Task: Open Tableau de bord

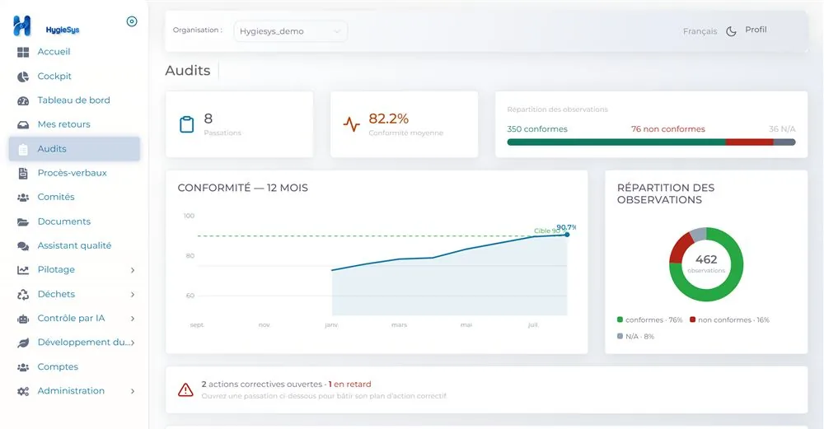Action: pos(74,100)
